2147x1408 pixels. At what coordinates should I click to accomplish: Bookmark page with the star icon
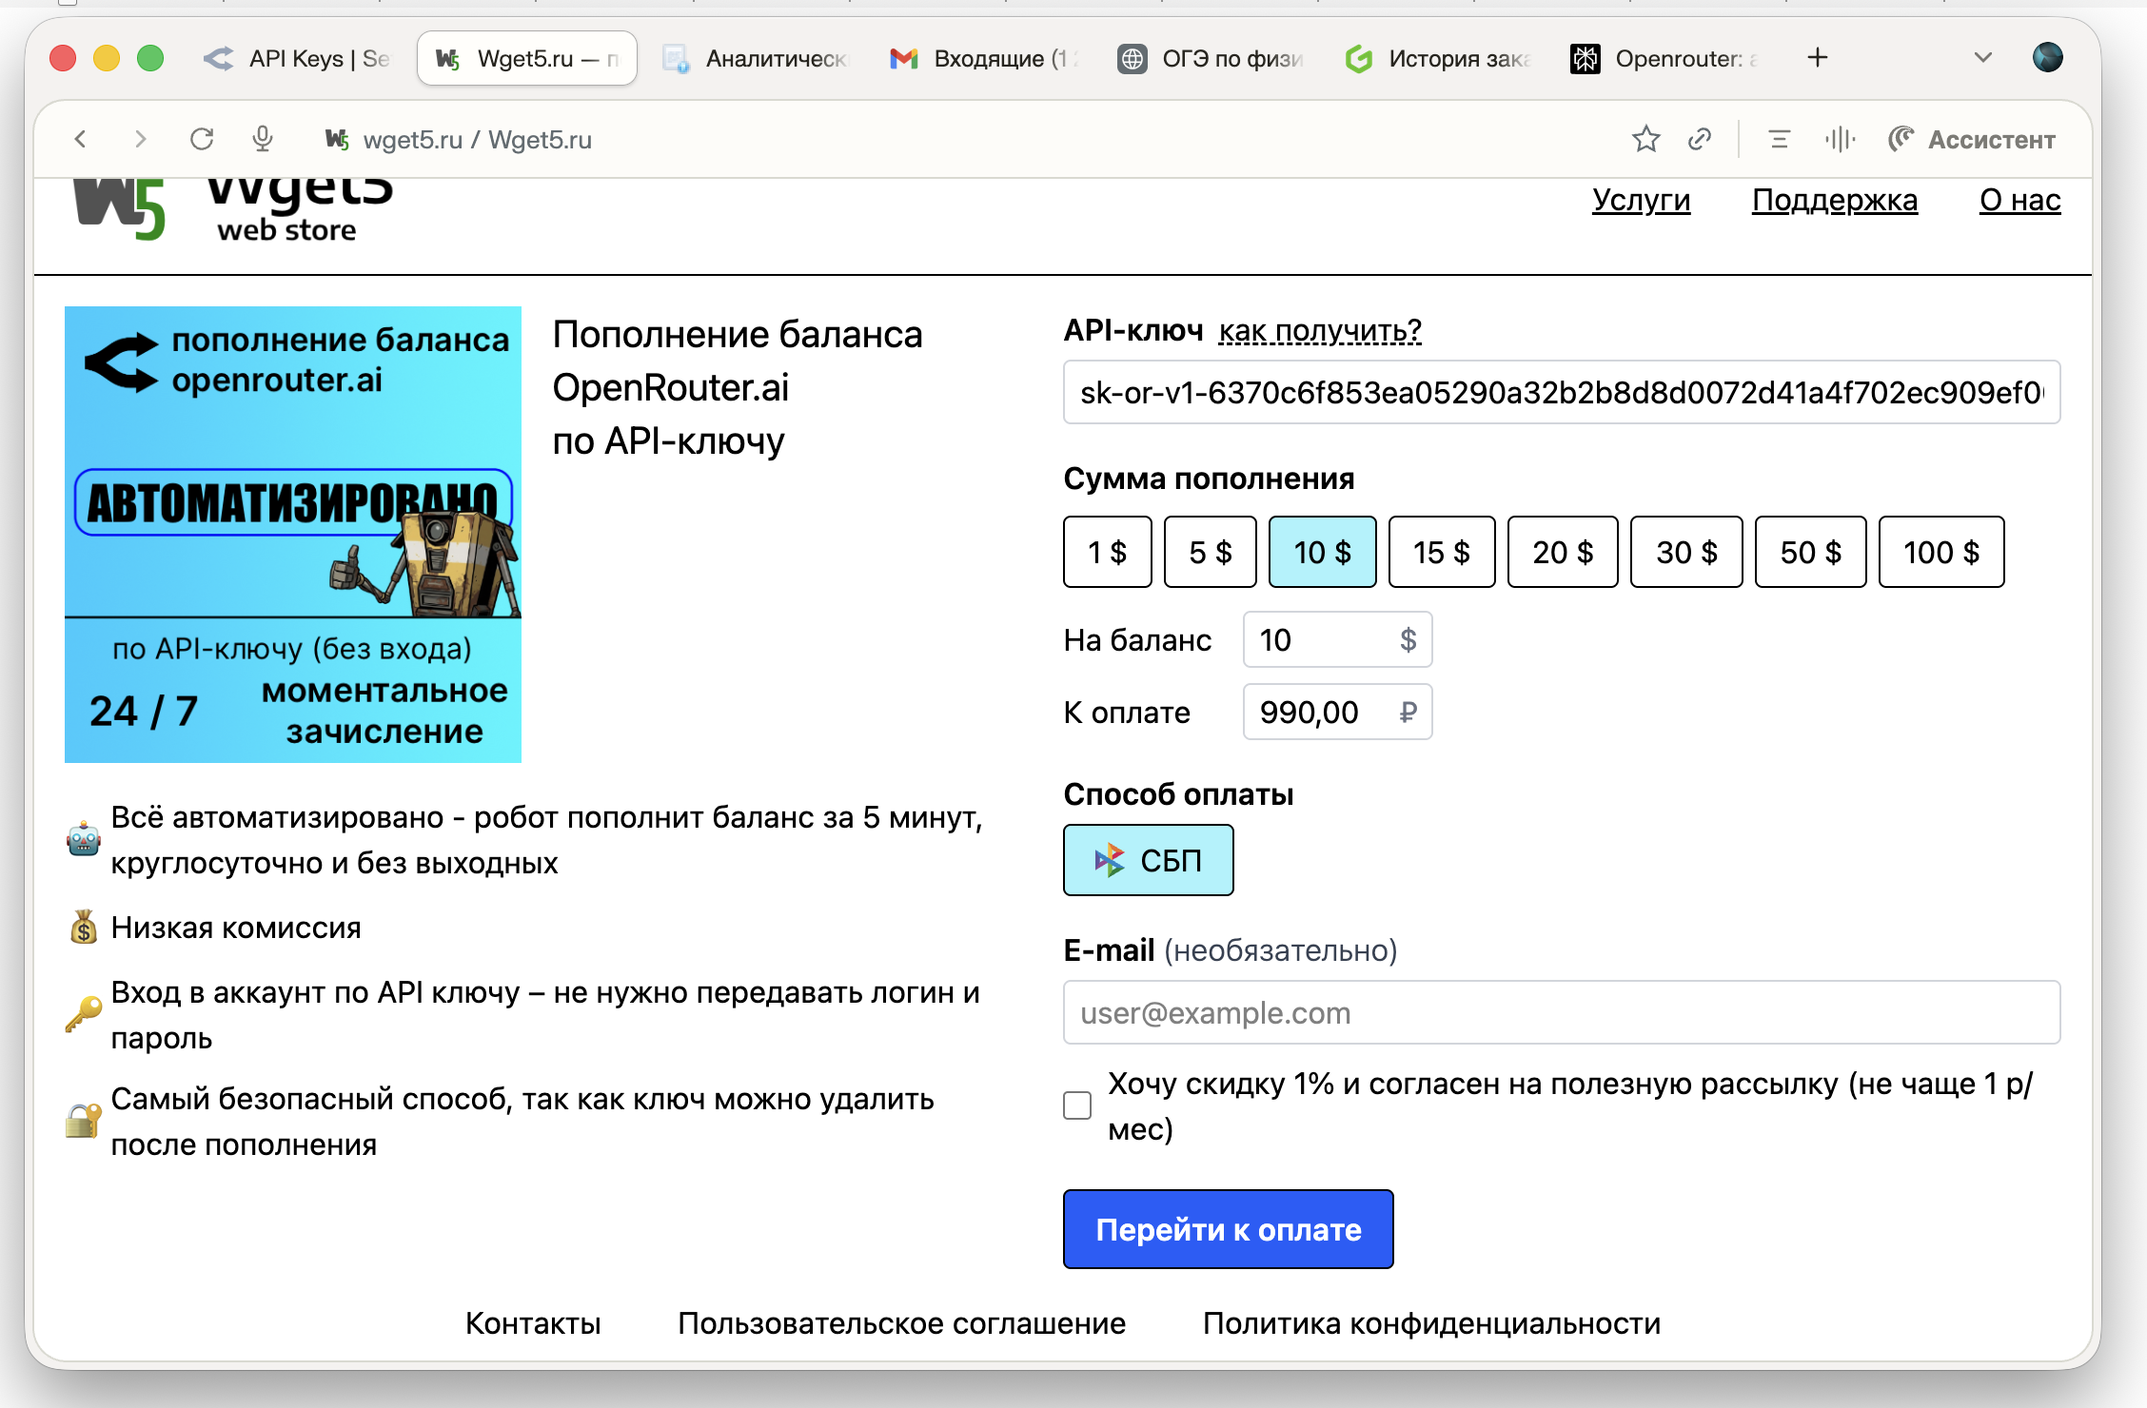pos(1646,140)
